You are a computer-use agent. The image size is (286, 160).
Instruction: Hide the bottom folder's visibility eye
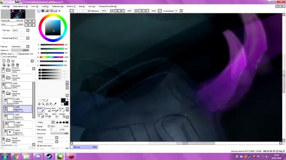click(3, 139)
